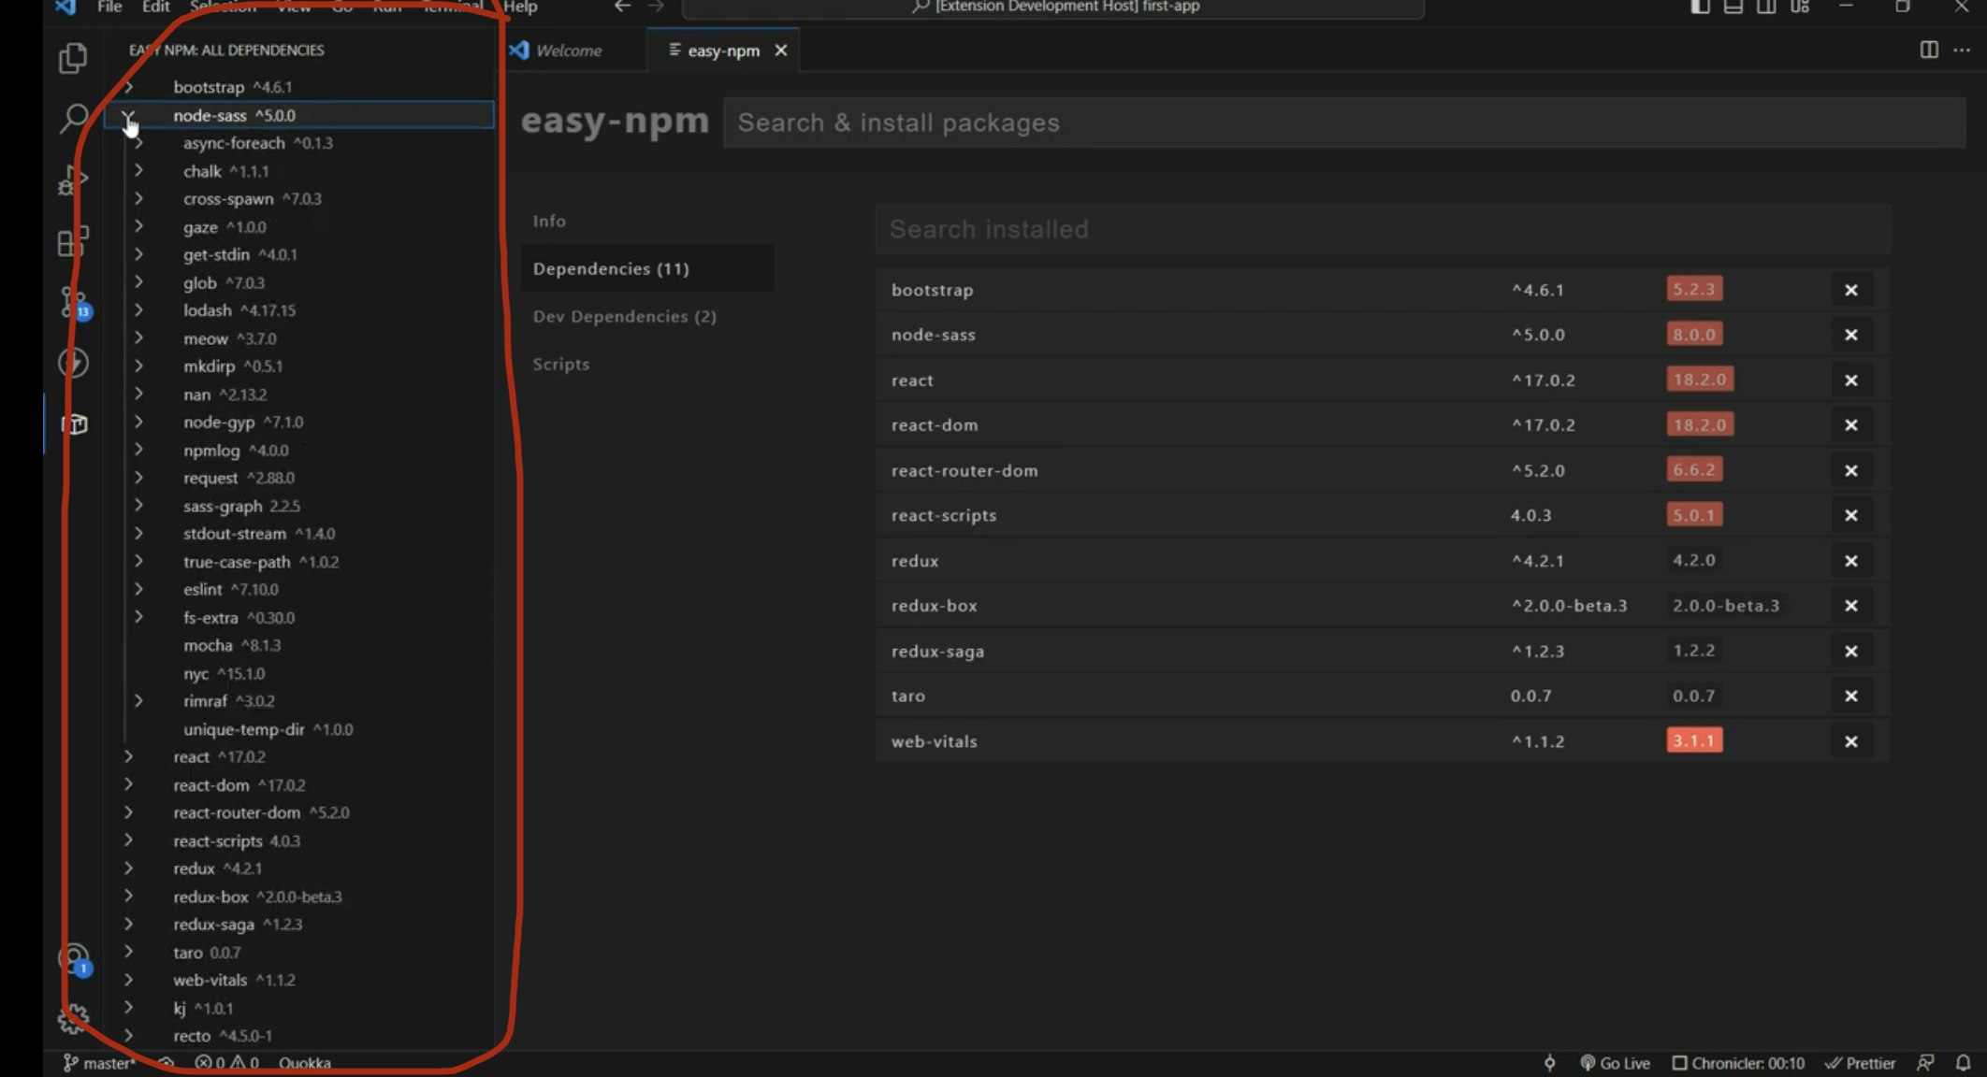Update react to 18.2.0 badge

(x=1699, y=379)
